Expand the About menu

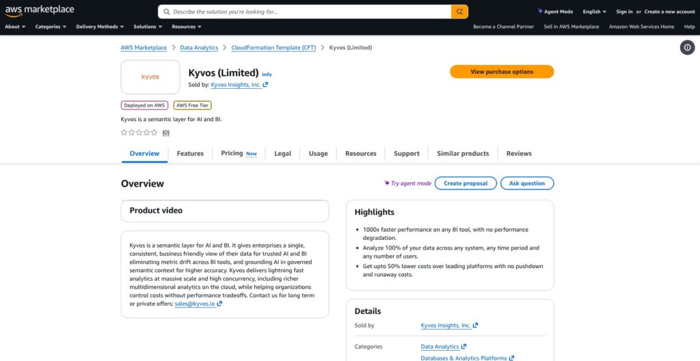coord(15,27)
